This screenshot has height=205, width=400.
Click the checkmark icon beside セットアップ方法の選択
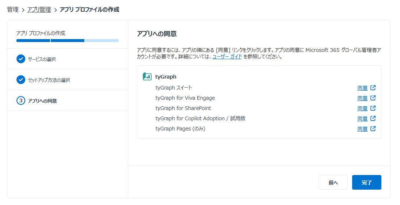(x=21, y=80)
